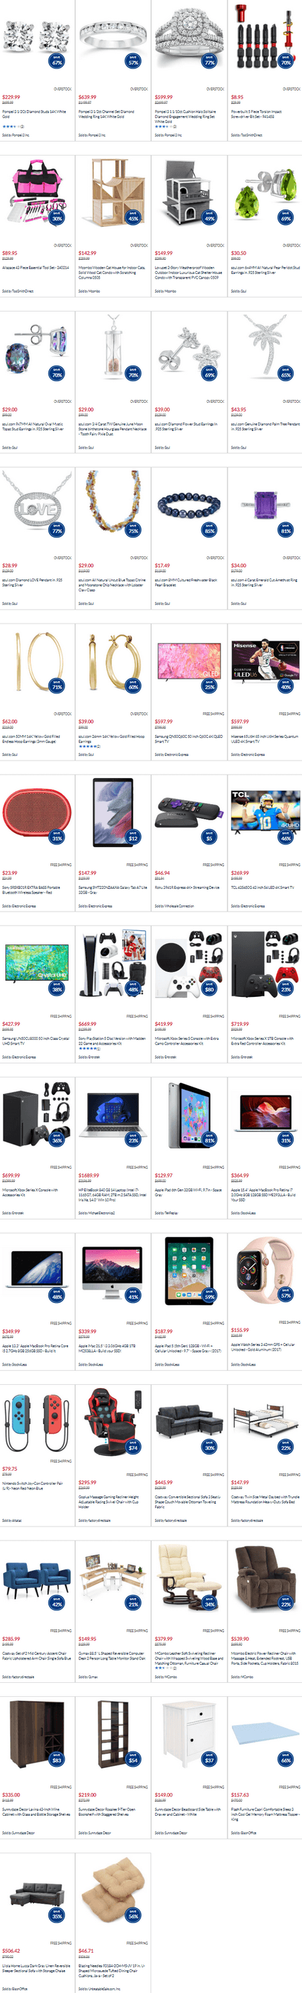Open the Sony red Bluetooth speaker image
302x1993 pixels.
(36, 816)
